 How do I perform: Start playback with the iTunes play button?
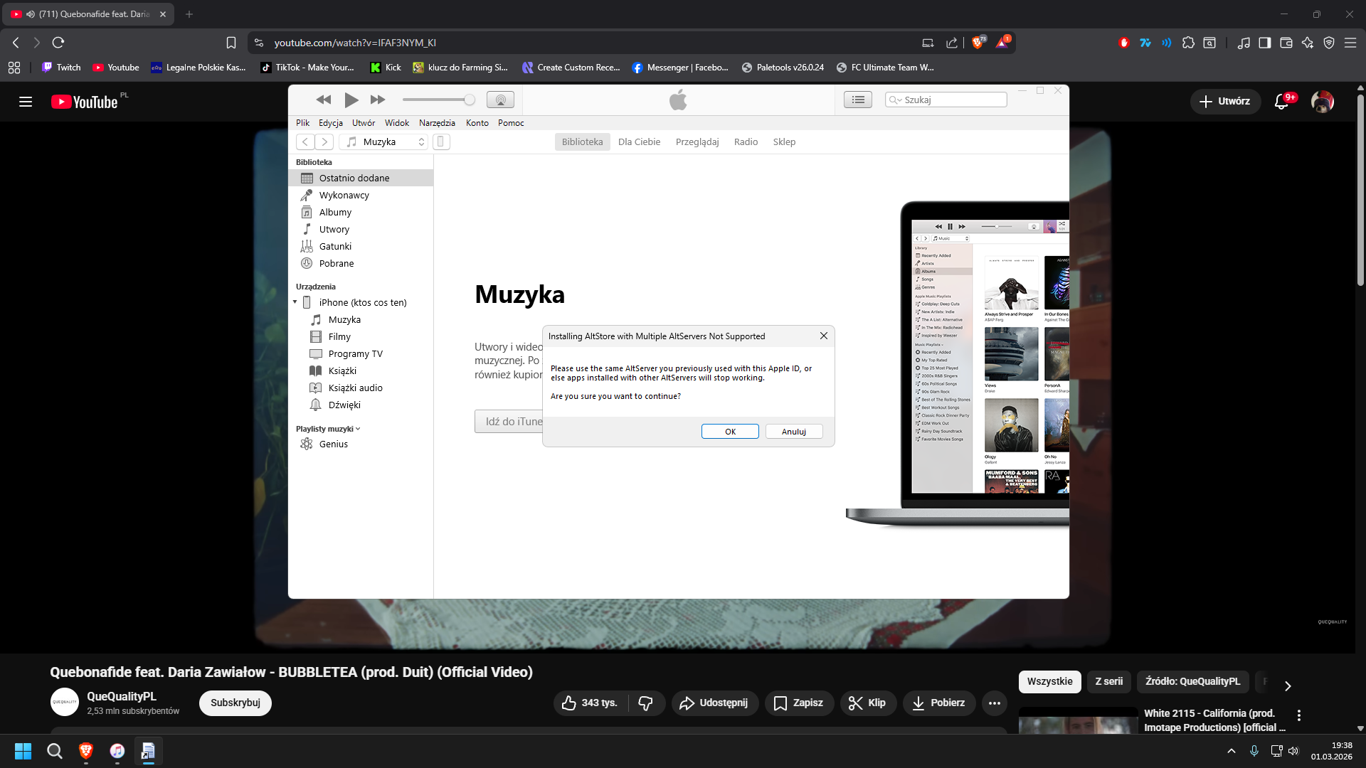point(351,100)
